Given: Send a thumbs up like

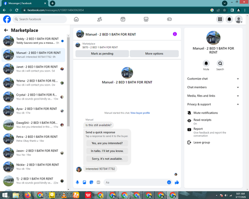Looking at the screenshot, I should pos(177,183).
